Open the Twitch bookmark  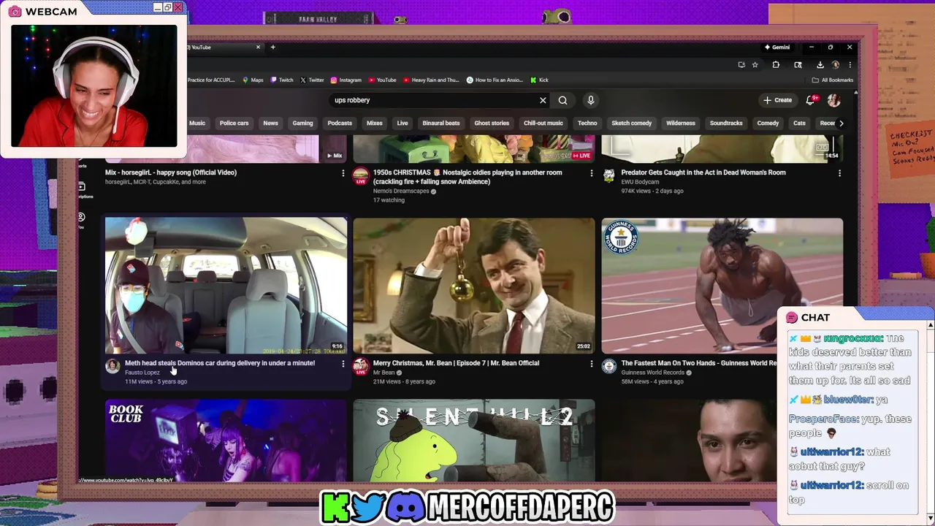coord(282,80)
